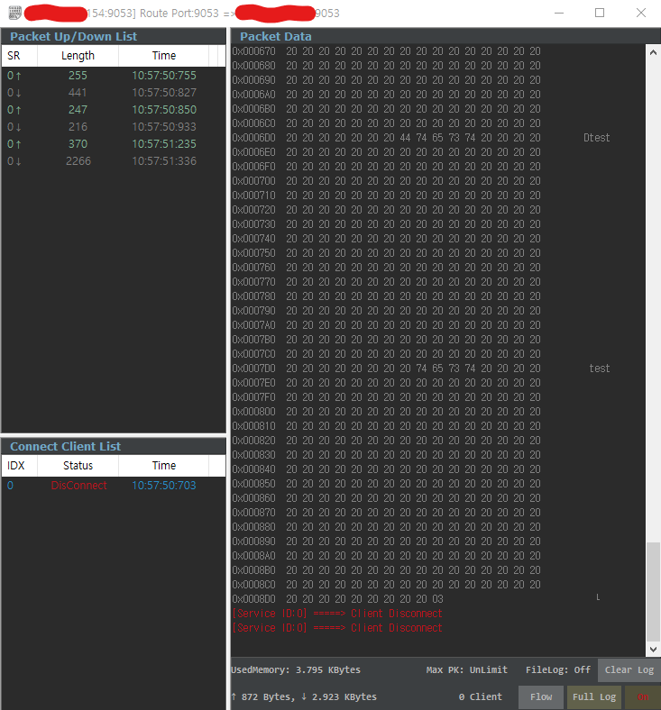661x710 pixels.
Task: Select packet row with length 247
Action: pos(114,110)
